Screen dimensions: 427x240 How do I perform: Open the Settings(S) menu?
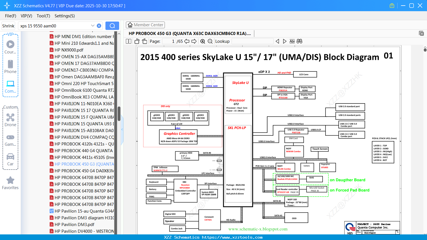(x=65, y=16)
